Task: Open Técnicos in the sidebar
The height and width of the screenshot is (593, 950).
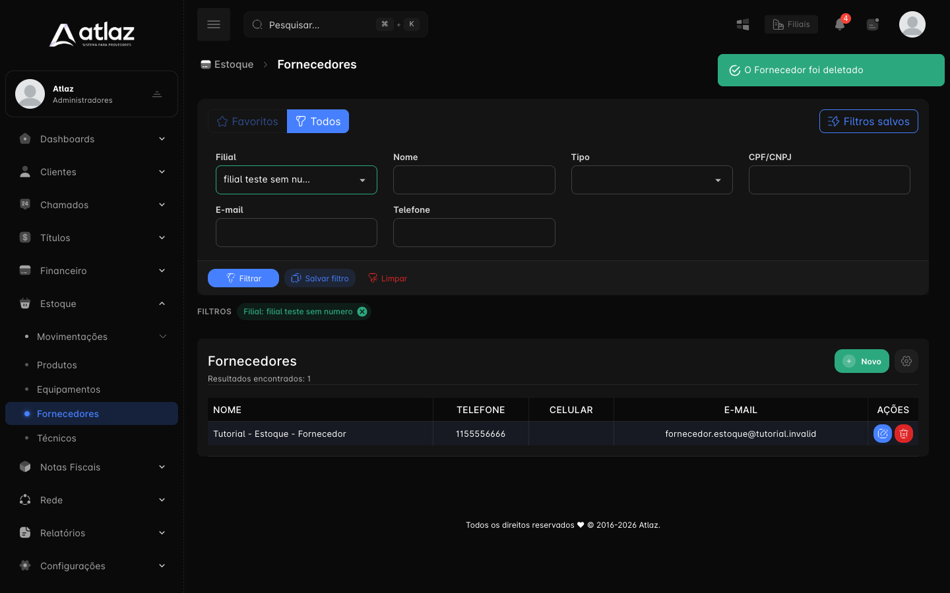Action: click(92, 438)
